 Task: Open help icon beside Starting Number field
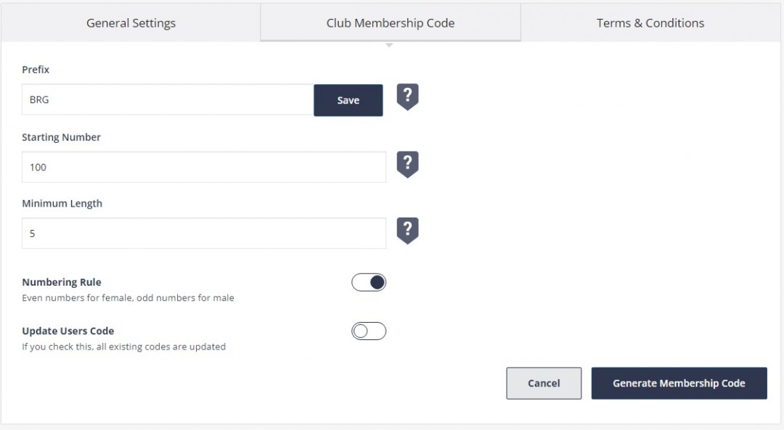[407, 165]
